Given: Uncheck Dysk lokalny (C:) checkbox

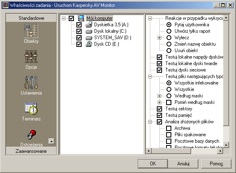Looking at the screenshot, I should click(79, 31).
